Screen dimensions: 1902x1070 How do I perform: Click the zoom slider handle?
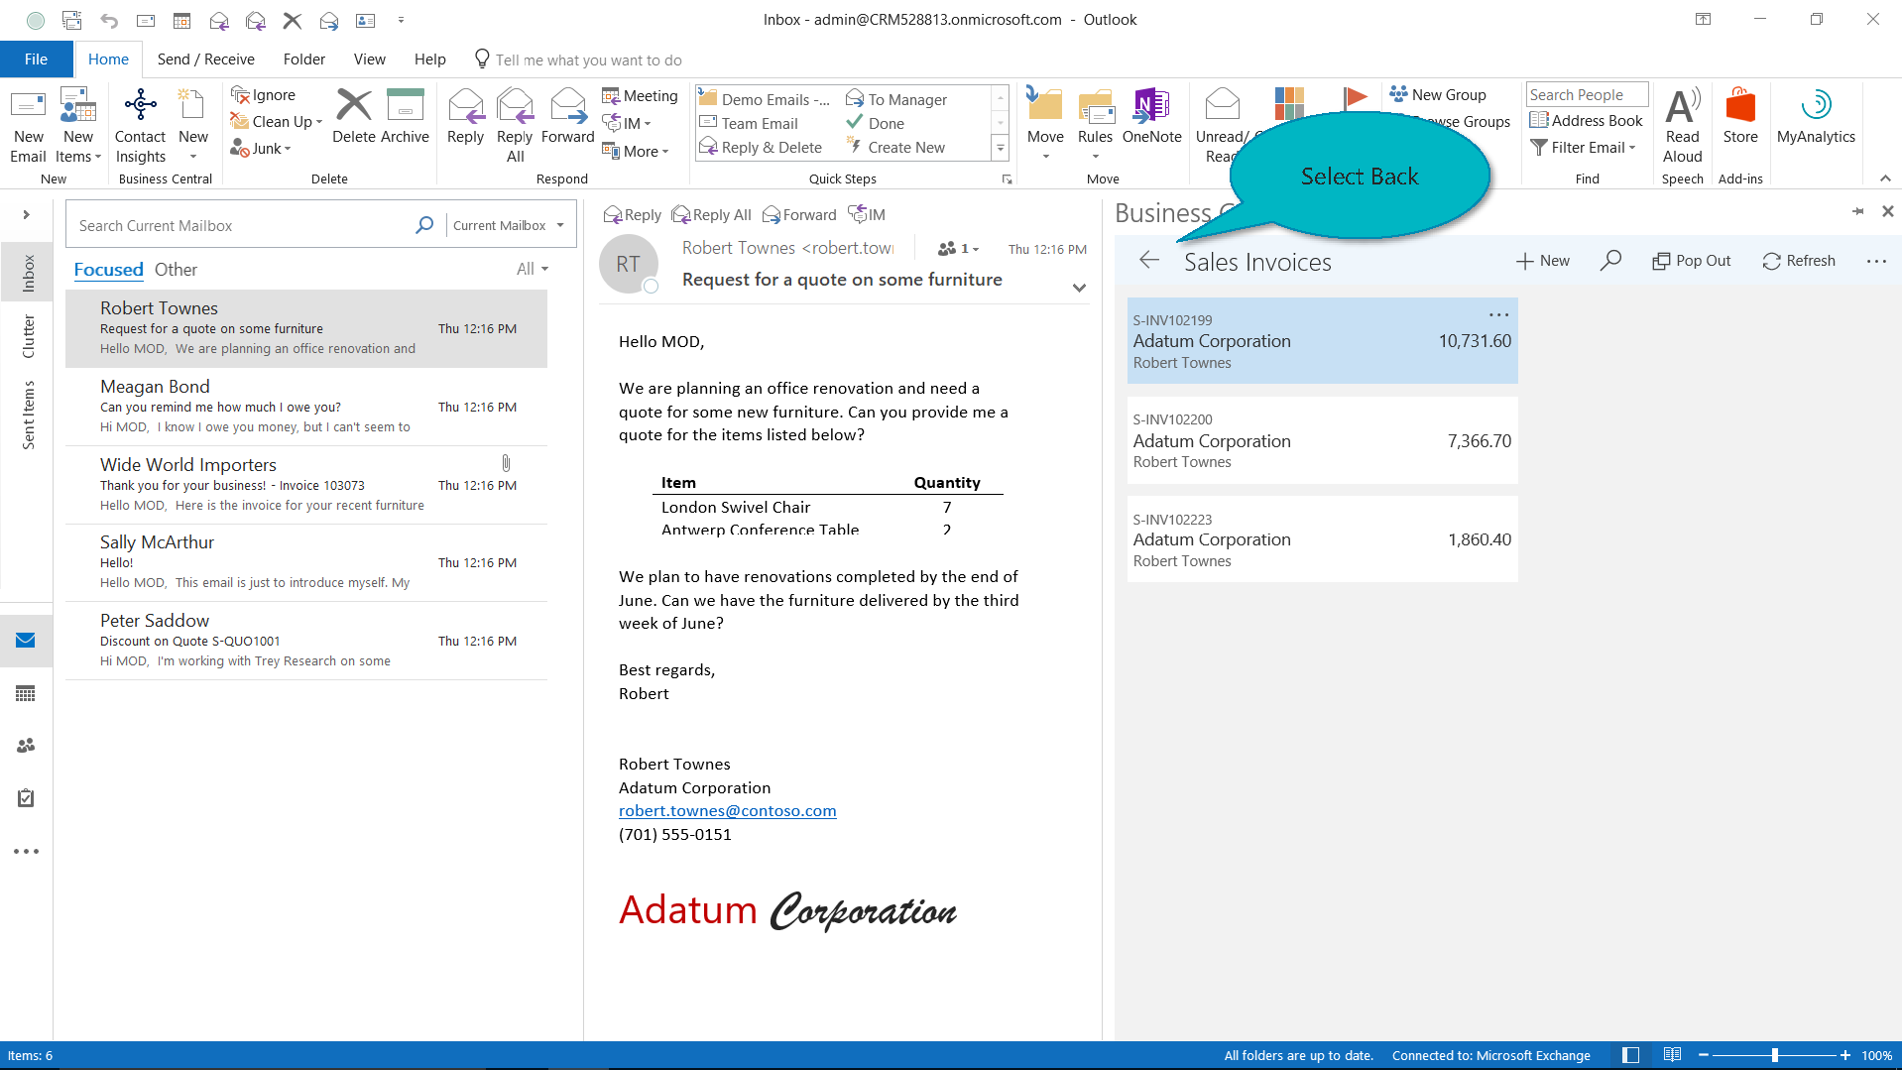coord(1774,1055)
